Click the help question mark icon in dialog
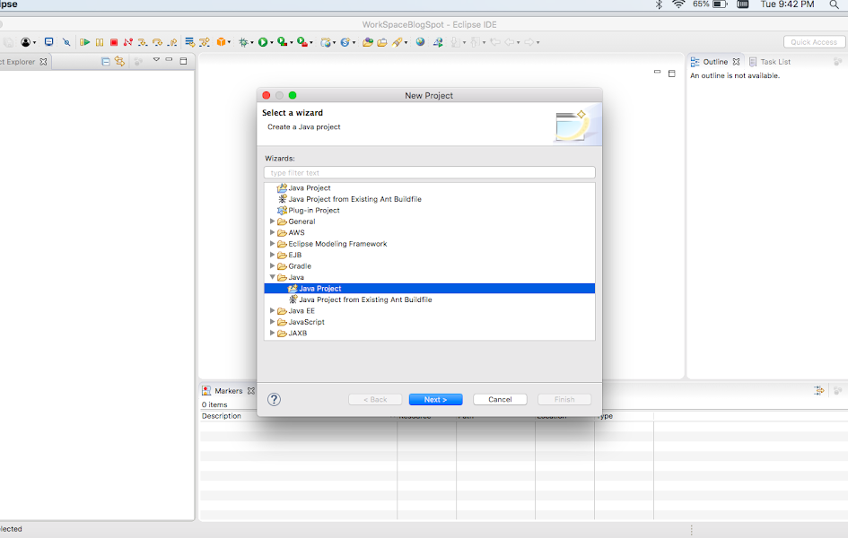848x538 pixels. [275, 399]
